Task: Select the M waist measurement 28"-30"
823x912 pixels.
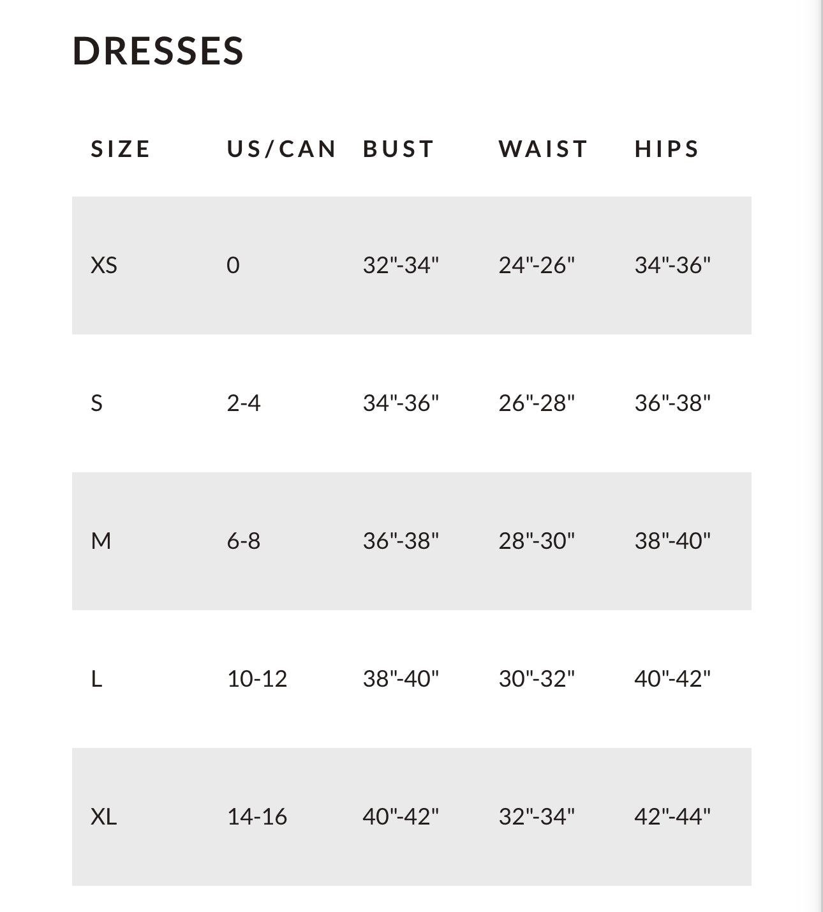Action: [x=537, y=541]
